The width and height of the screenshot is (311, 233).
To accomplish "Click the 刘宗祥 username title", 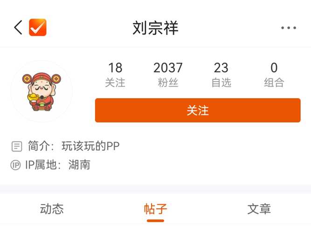I will pyautogui.click(x=156, y=28).
